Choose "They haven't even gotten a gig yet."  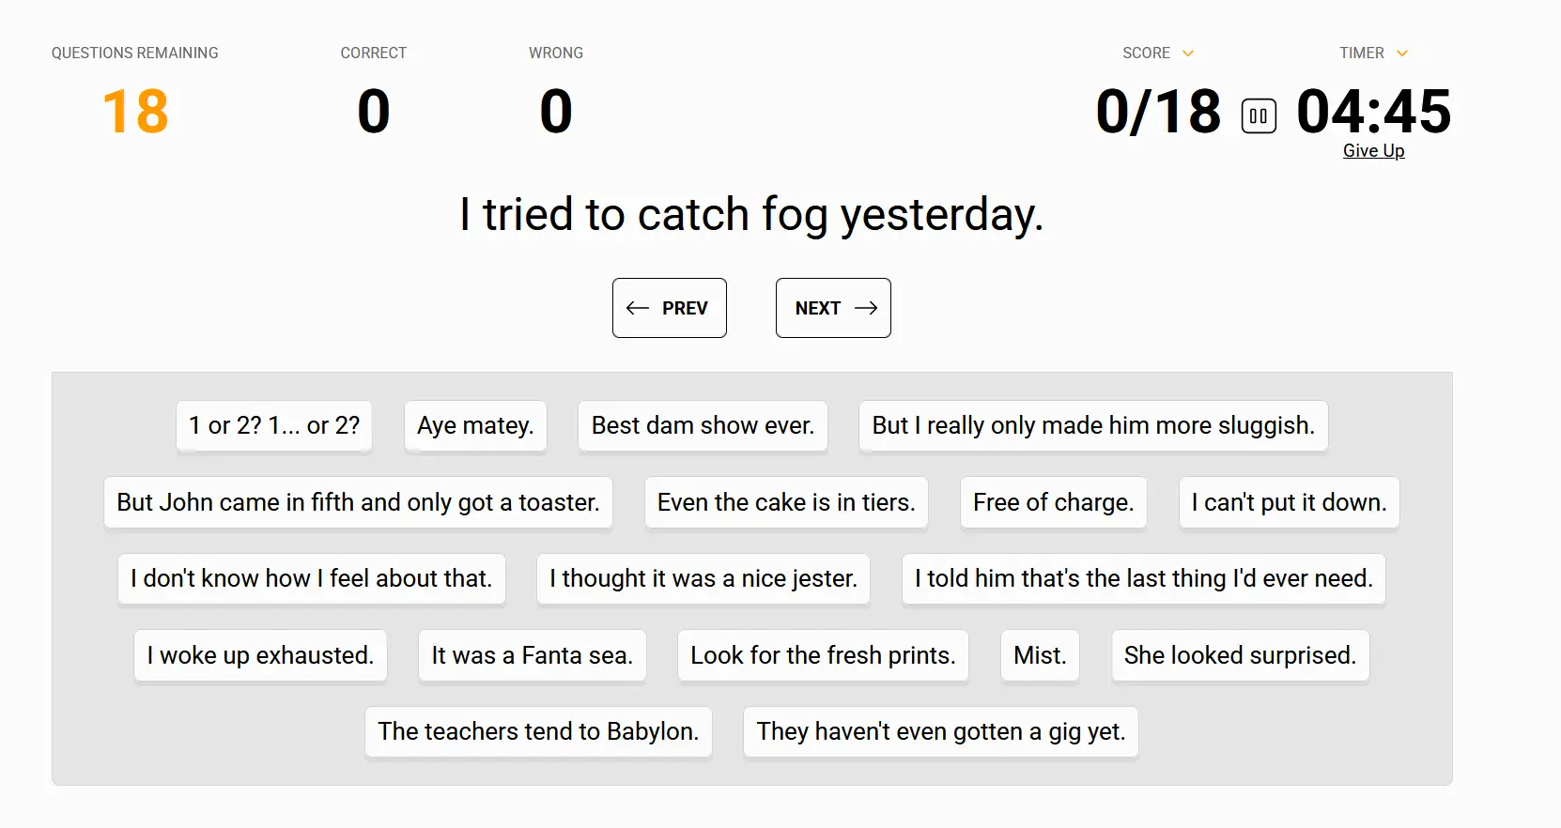coord(940,732)
